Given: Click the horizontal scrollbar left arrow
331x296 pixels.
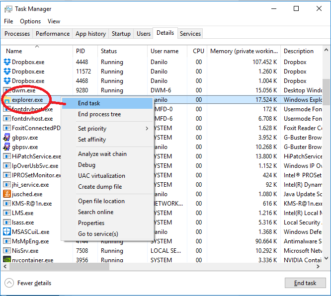Looking at the screenshot, I should point(5,267).
